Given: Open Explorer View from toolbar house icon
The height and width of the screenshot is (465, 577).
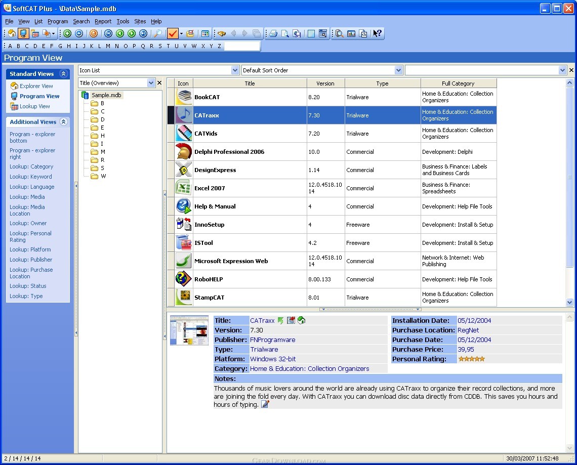Looking at the screenshot, I should point(12,33).
